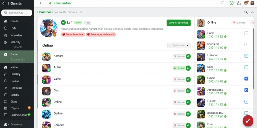Click the orange badge beside Capes
The image size is (257, 128).
[x=29, y=108]
